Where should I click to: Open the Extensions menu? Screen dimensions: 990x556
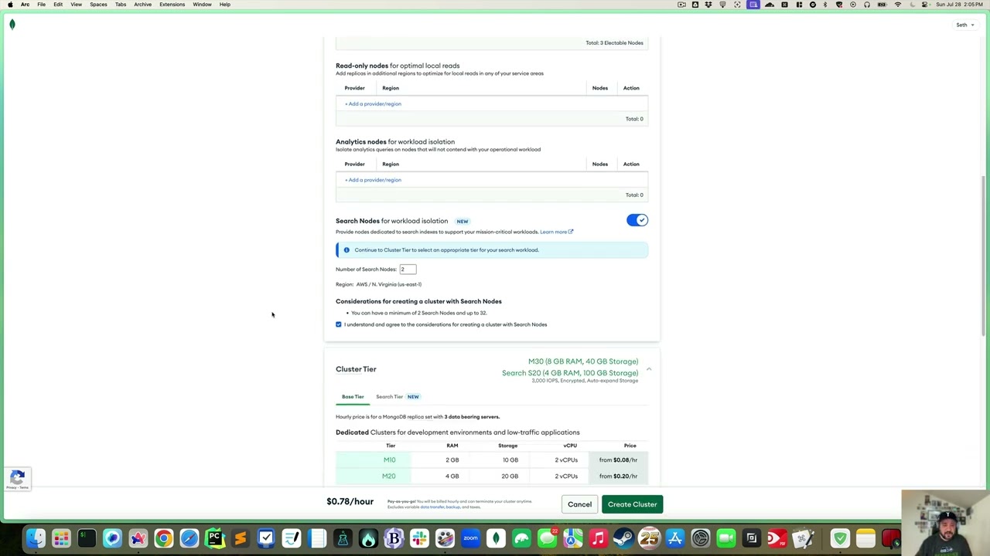point(172,5)
